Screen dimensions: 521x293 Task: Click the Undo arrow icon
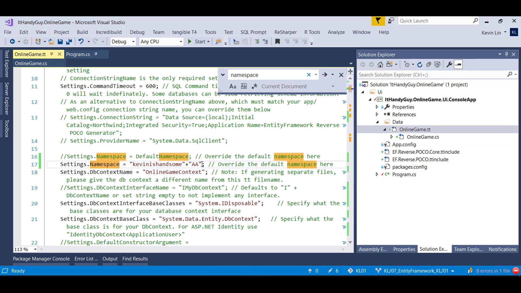click(81, 42)
